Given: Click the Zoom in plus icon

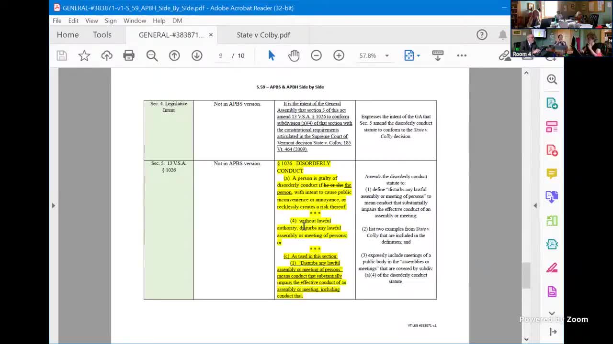Looking at the screenshot, I should click(x=339, y=55).
